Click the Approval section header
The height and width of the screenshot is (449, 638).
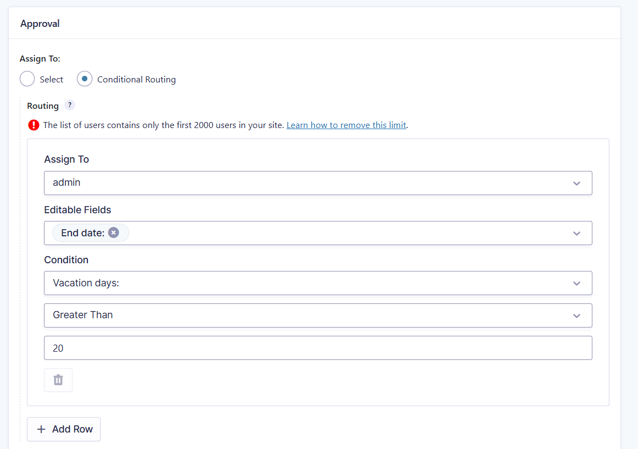40,24
